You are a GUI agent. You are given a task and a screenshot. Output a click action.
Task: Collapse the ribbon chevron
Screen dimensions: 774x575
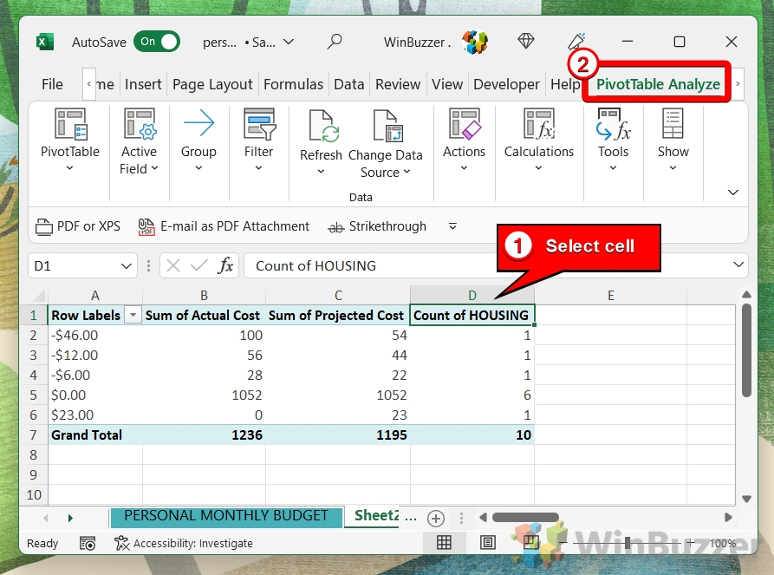pyautogui.click(x=733, y=193)
